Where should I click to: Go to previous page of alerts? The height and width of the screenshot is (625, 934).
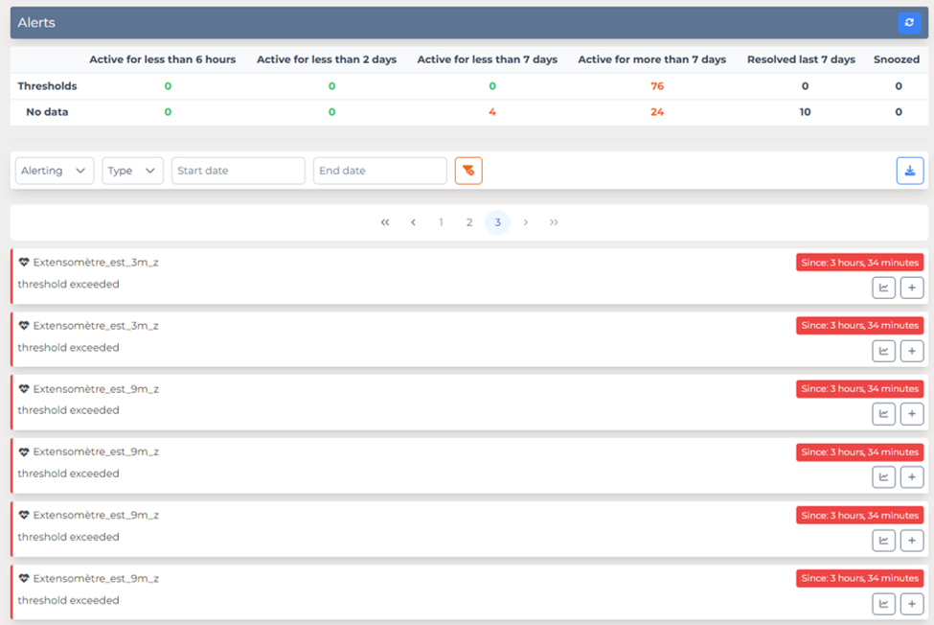pos(413,222)
